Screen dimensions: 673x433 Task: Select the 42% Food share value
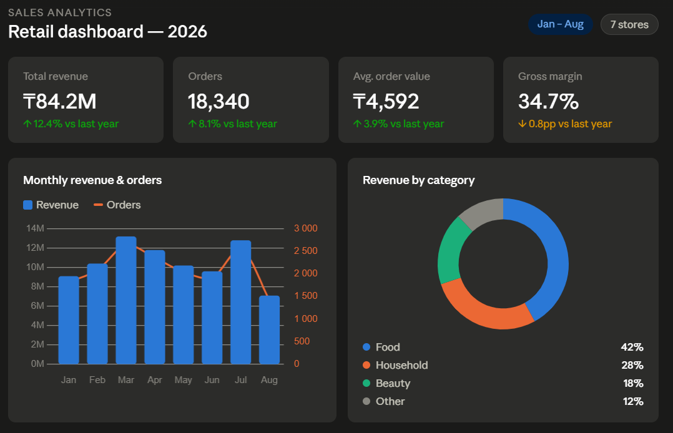[632, 347]
